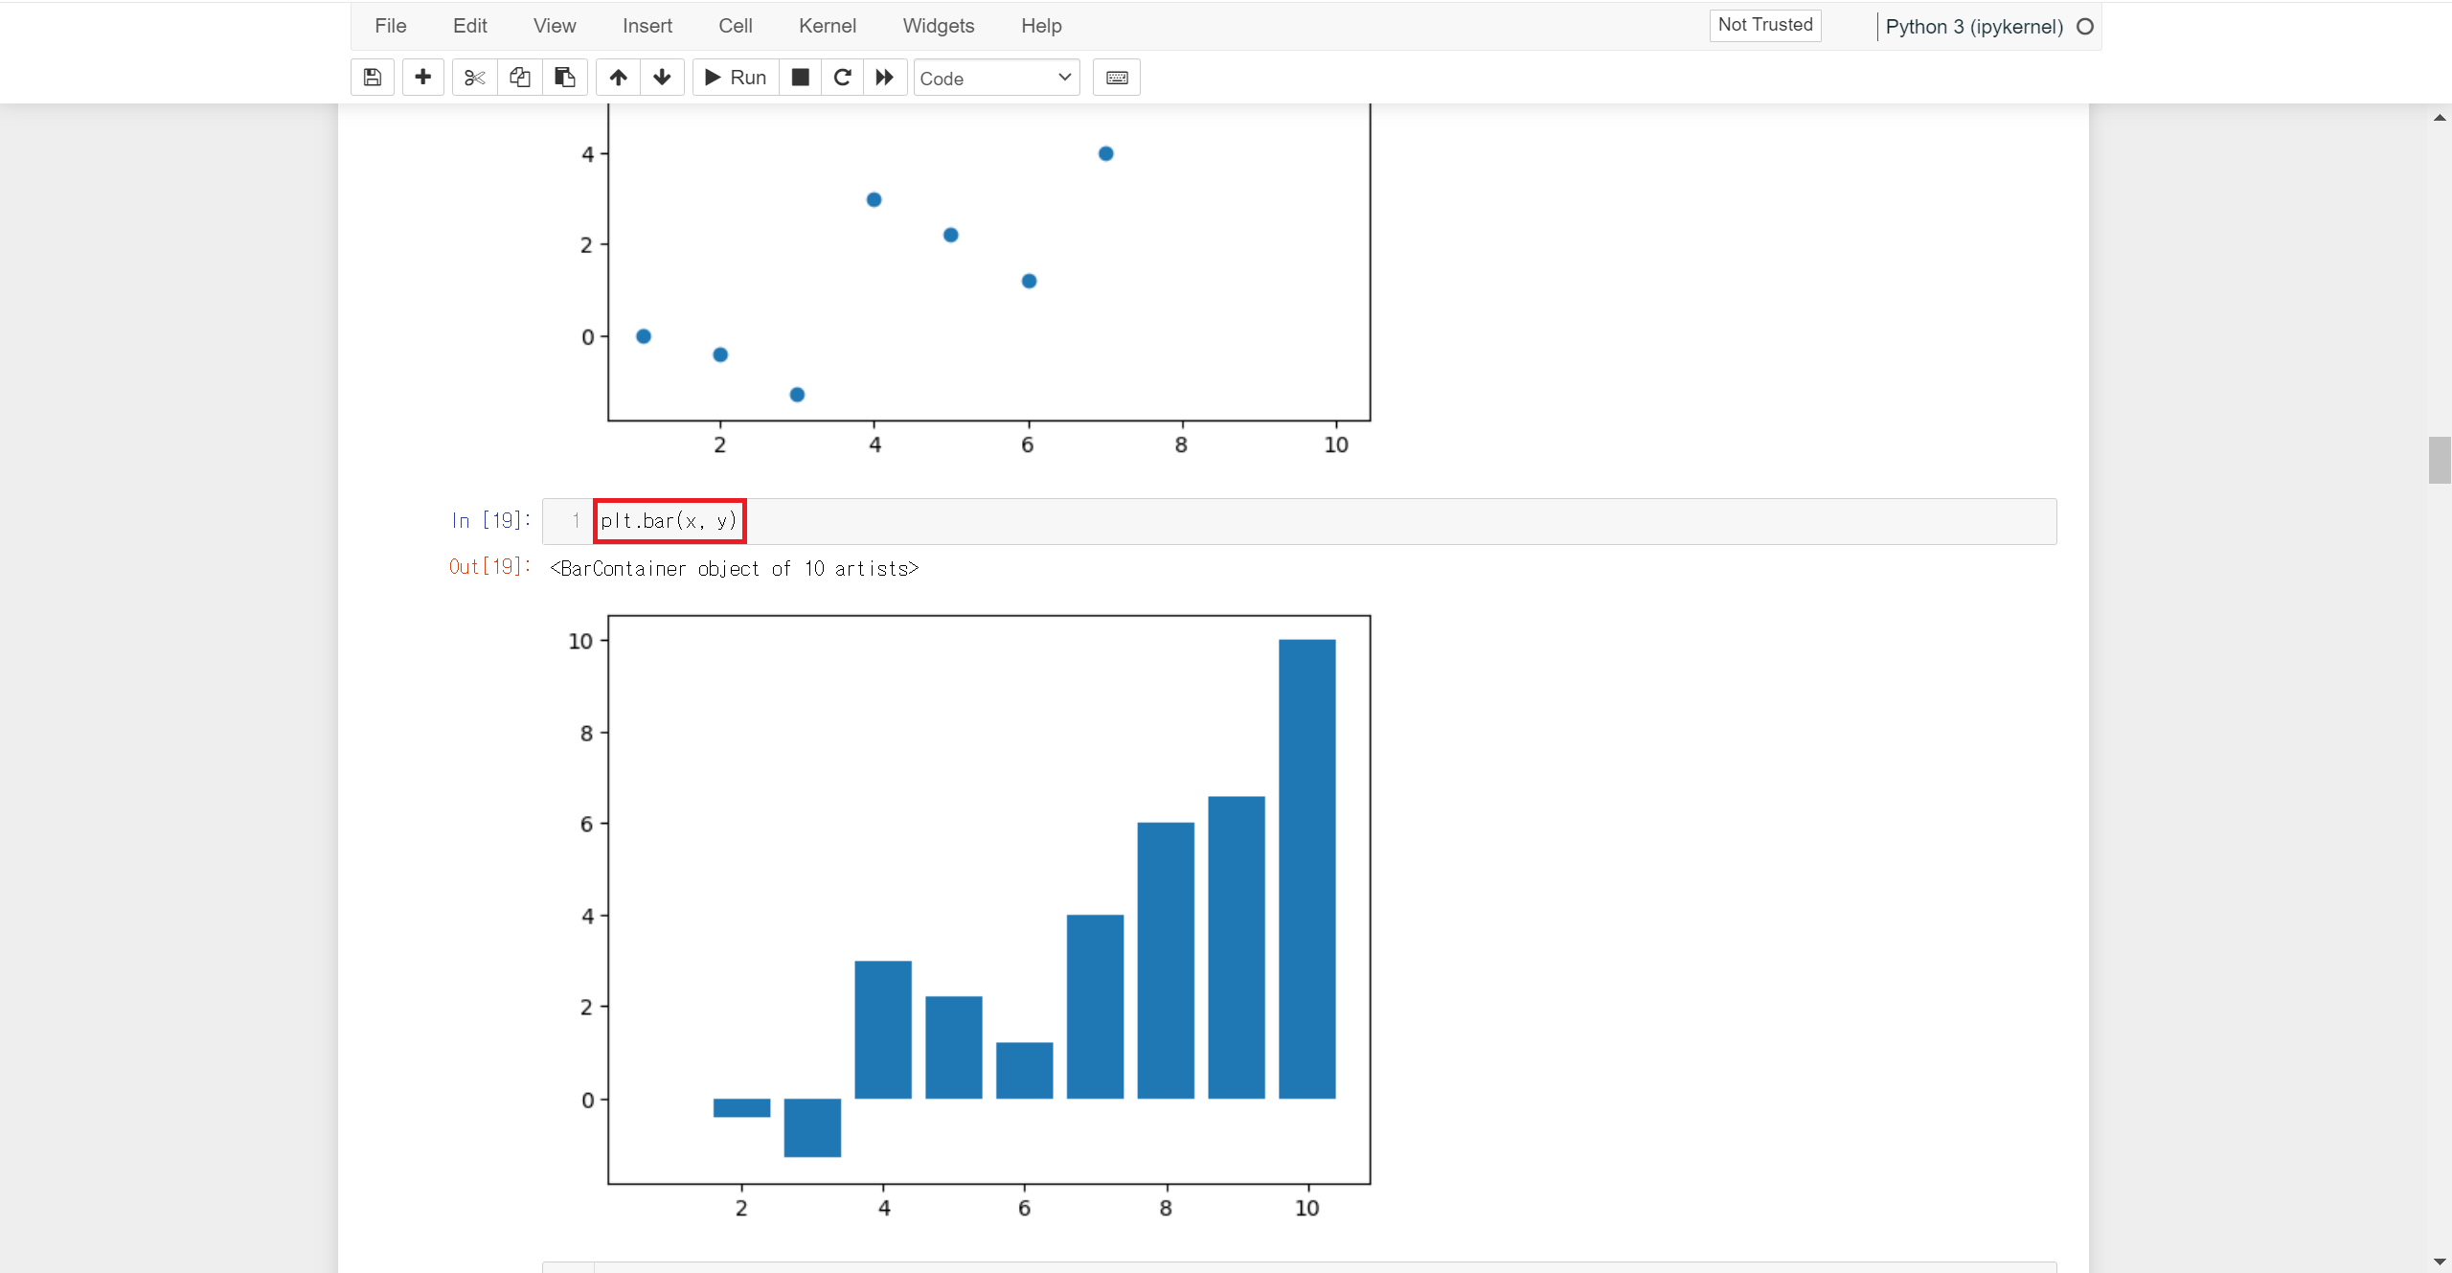2452x1273 pixels.
Task: Restart the kernel with circular arrow
Action: pos(842,78)
